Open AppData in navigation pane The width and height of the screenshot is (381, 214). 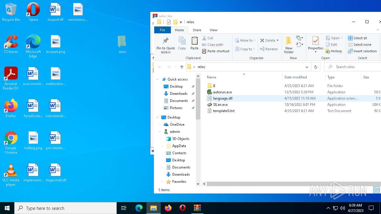pos(179,146)
